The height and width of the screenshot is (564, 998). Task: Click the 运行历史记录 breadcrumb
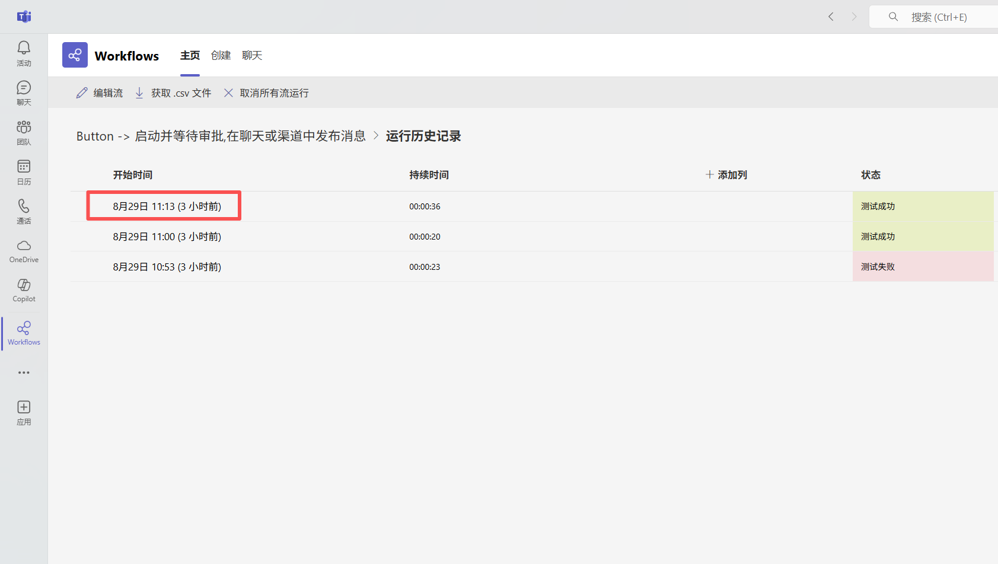tap(423, 136)
